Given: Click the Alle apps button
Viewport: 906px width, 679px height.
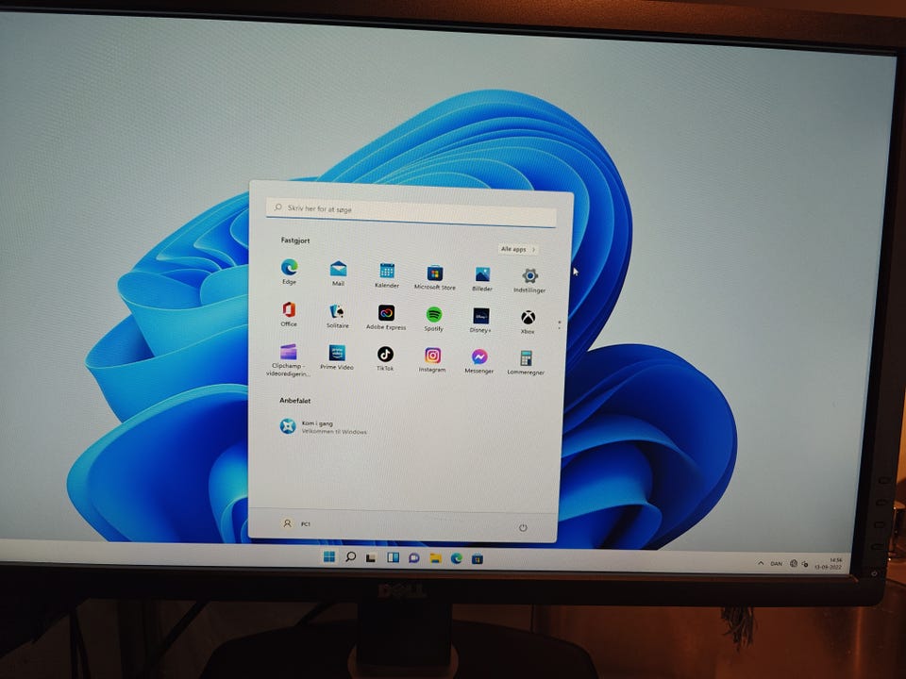Looking at the screenshot, I should pos(518,249).
